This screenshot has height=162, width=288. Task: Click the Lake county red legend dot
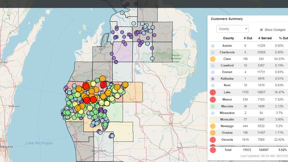(213, 92)
